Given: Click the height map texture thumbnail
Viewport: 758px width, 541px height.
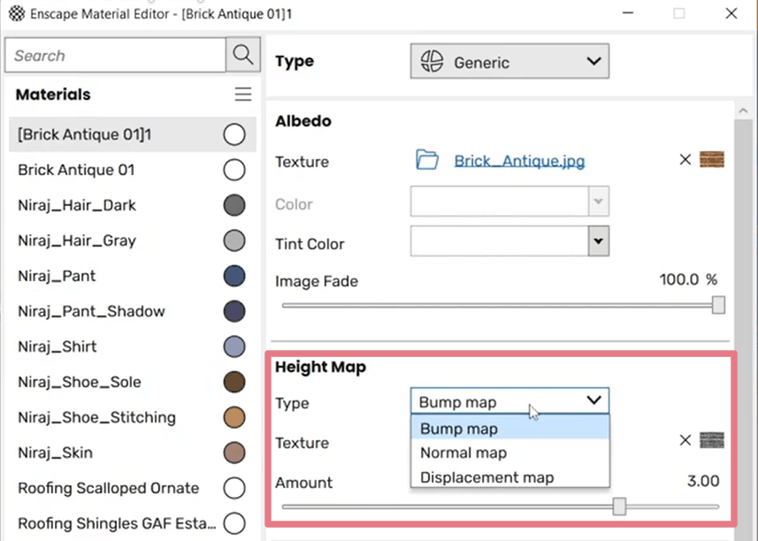Looking at the screenshot, I should 712,440.
